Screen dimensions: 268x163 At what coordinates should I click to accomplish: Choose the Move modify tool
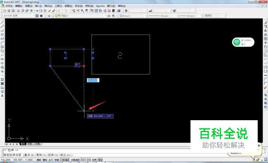[x=266, y=43]
